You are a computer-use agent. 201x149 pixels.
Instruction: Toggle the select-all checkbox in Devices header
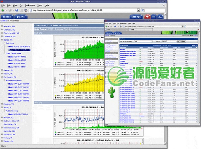click(196, 47)
